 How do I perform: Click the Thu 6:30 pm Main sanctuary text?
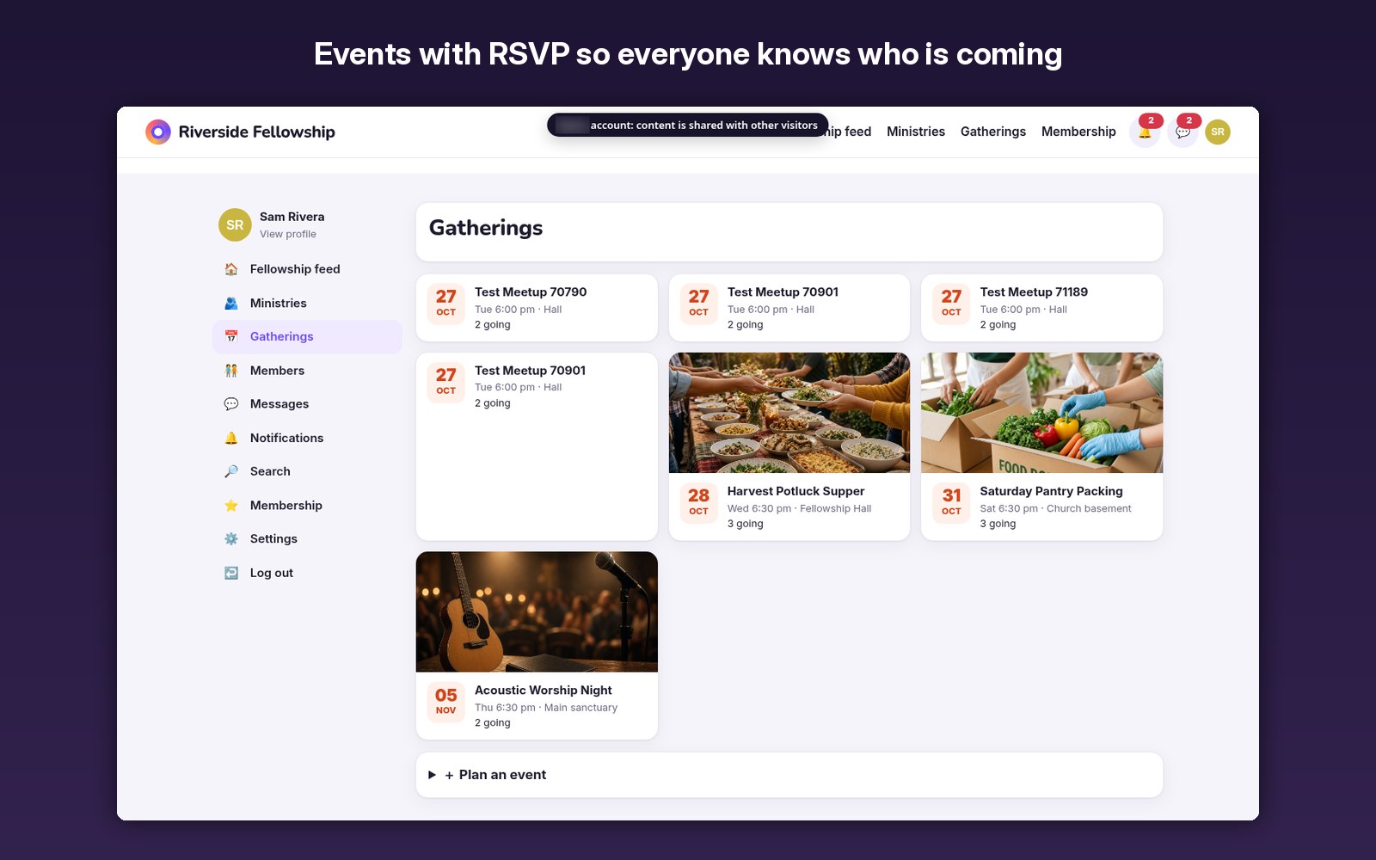(546, 708)
